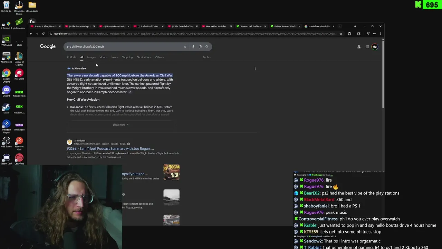Open the Google account avatar menu
442x249 pixels.
[375, 47]
